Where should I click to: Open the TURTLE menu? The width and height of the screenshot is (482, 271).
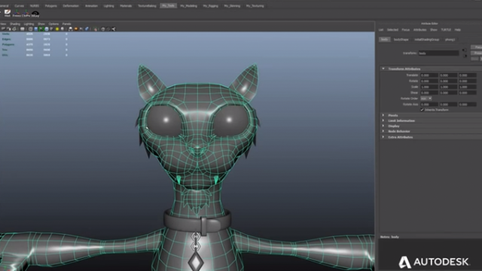tap(446, 30)
